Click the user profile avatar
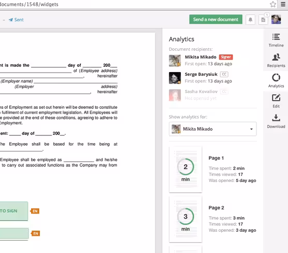Screen dimensions: 288x253 [276, 19]
